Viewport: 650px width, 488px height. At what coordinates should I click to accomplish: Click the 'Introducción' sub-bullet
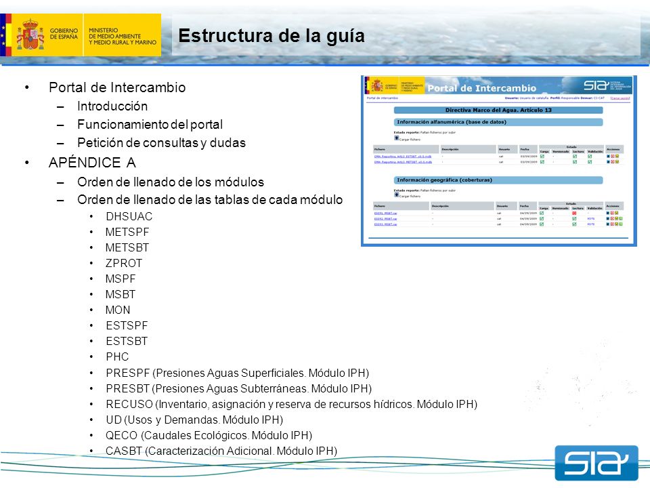[112, 106]
